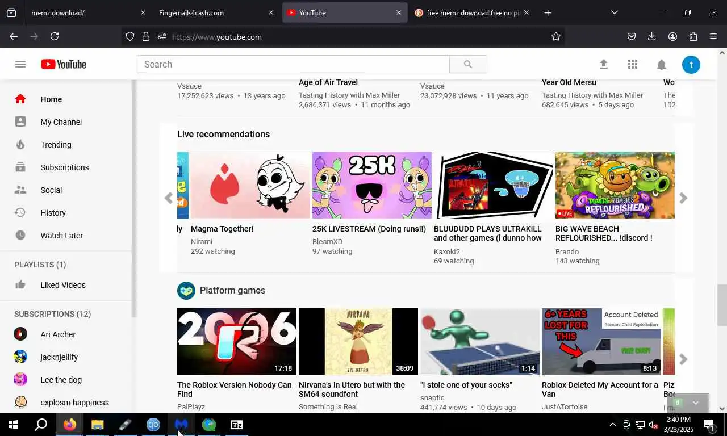Open the Platform games section title
This screenshot has width=727, height=436.
[232, 290]
